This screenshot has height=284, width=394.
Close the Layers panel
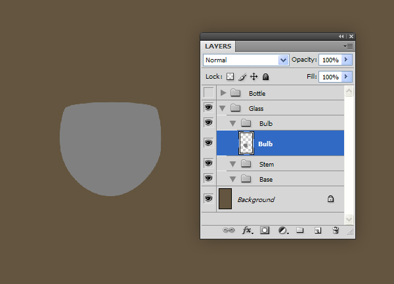pos(351,36)
